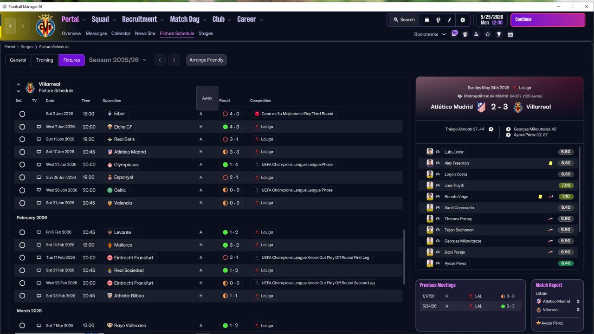The image size is (594, 334).
Task: Click the TV icon on Real Betis row
Action: [x=39, y=139]
